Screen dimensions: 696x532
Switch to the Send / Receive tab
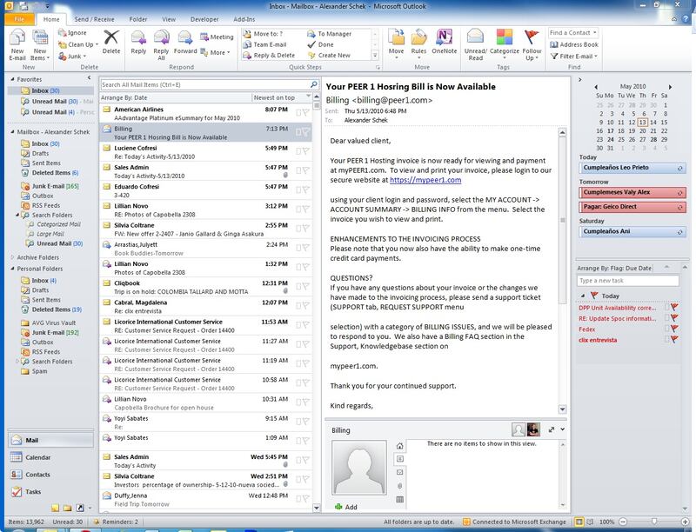[x=93, y=17]
